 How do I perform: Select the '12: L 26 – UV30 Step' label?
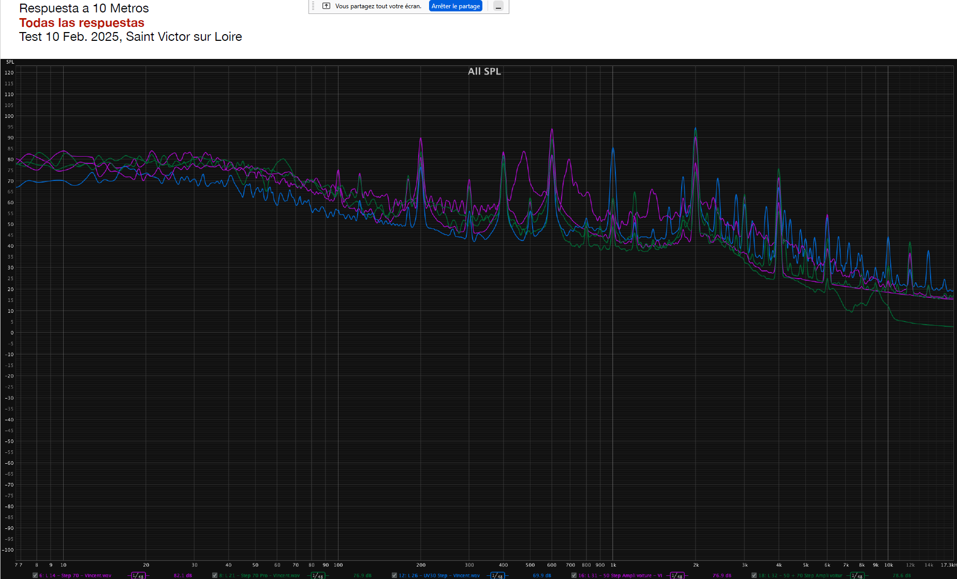coord(439,575)
